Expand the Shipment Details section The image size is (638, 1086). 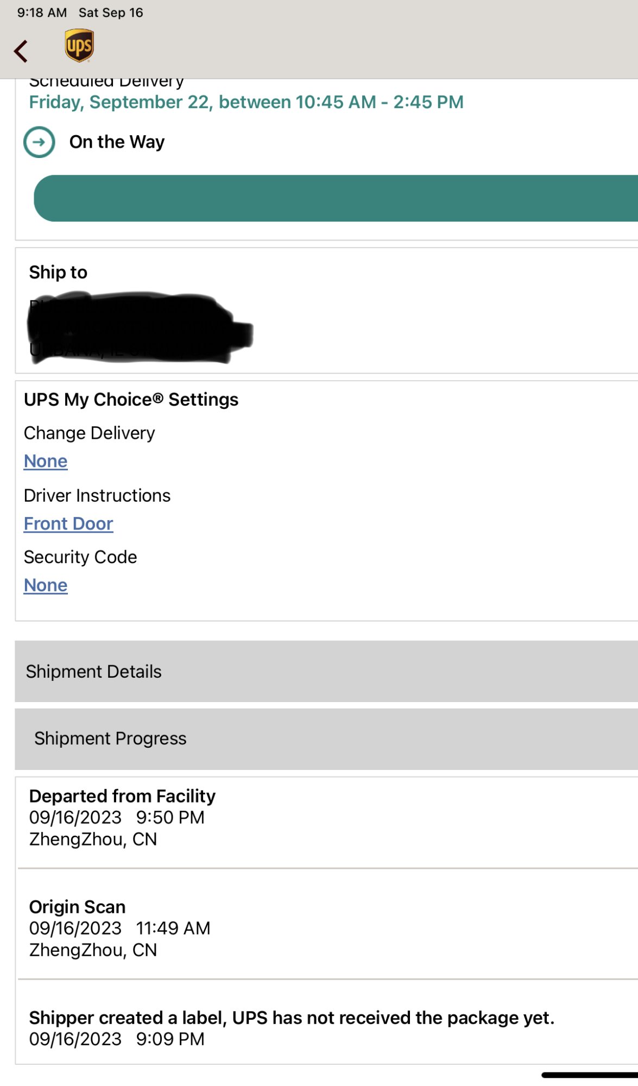326,671
